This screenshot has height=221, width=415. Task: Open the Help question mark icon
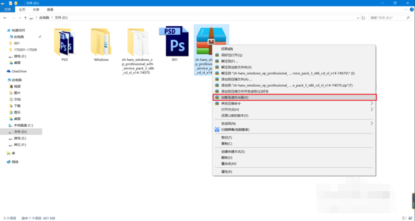coord(412,9)
